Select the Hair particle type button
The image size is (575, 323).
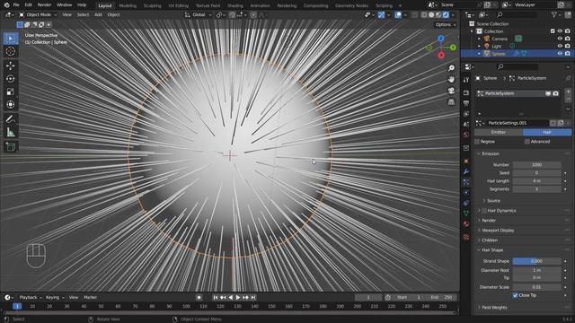click(547, 132)
